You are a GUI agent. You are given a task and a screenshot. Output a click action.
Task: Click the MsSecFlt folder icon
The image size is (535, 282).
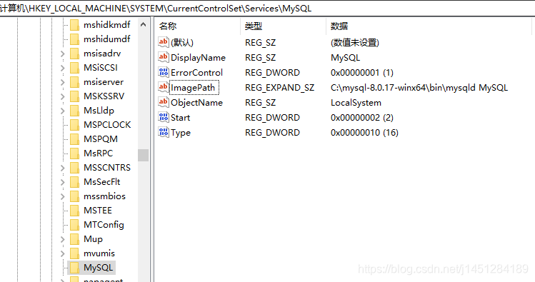(74, 183)
